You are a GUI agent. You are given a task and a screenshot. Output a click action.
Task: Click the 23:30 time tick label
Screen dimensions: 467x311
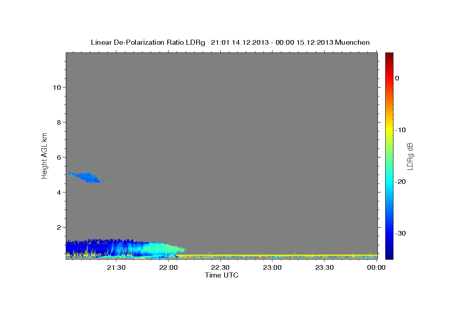(x=324, y=267)
